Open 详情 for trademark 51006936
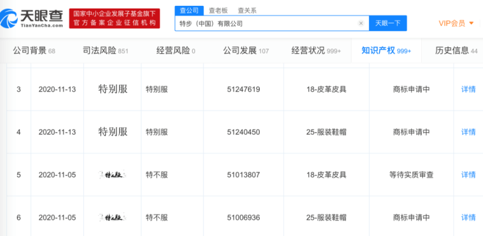 click(468, 218)
